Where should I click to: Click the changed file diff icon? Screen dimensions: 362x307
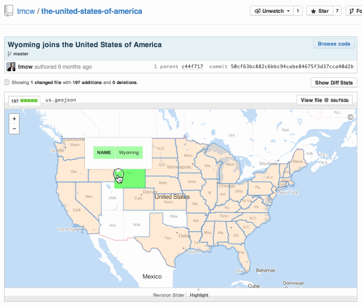pos(7,83)
